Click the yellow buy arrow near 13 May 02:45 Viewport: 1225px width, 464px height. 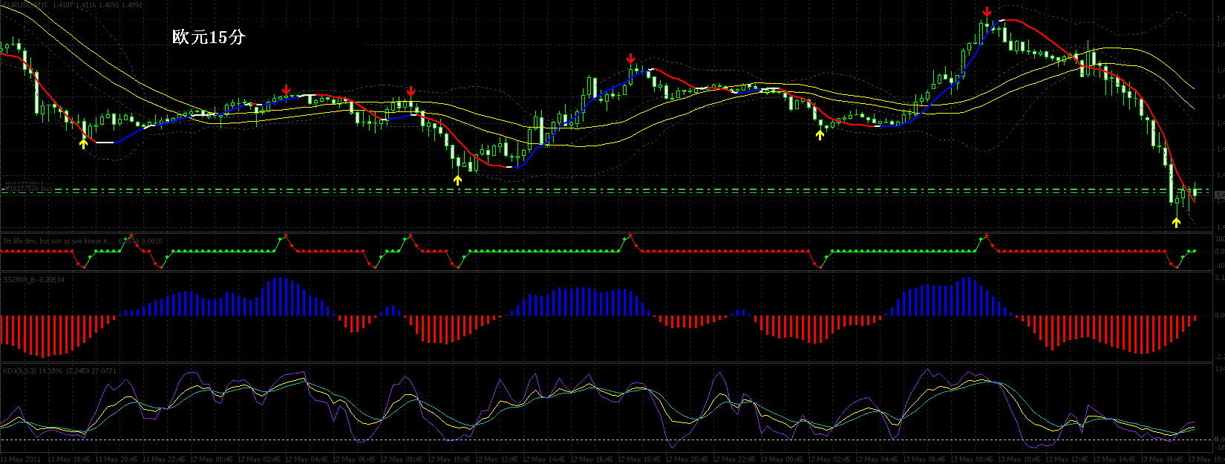820,134
